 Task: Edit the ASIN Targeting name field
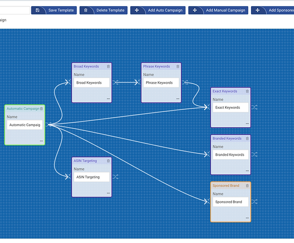click(x=92, y=177)
